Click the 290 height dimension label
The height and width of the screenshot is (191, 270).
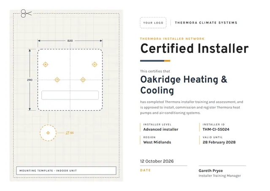click(30, 80)
